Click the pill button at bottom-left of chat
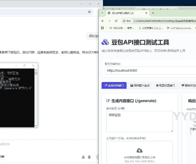The height and width of the screenshot is (164, 196). tap(3, 157)
